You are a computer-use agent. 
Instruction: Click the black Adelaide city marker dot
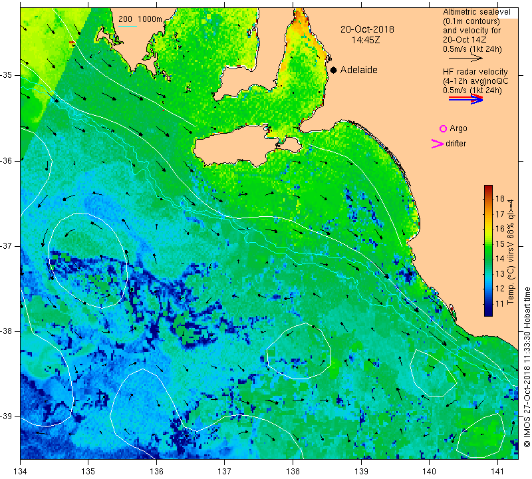[334, 70]
